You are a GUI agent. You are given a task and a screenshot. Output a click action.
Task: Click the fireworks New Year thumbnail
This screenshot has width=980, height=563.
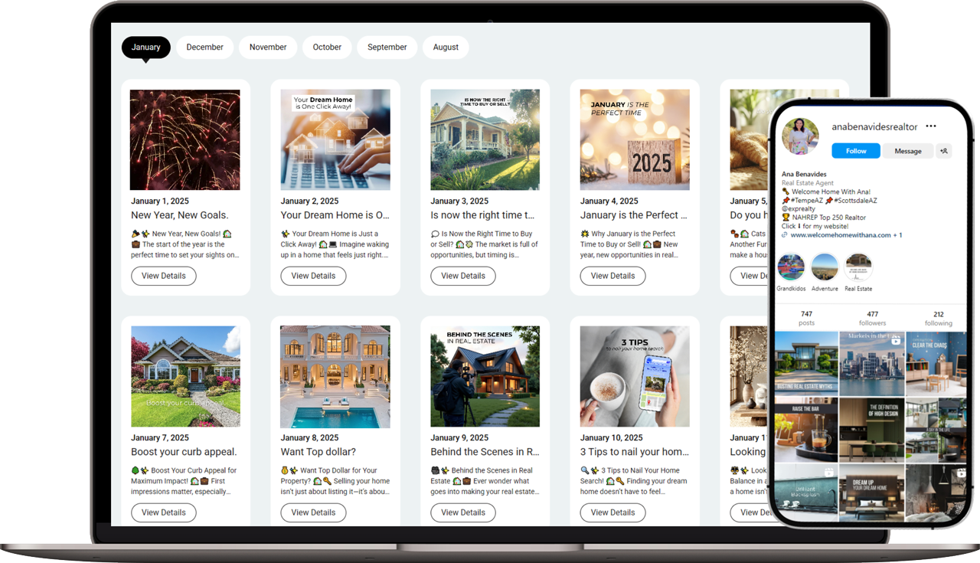185,140
